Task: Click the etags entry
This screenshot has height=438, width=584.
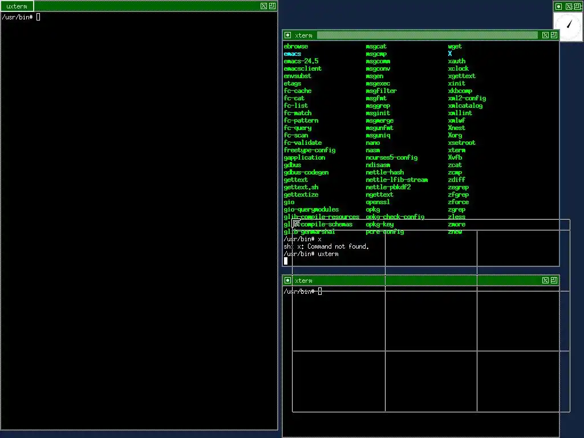Action: coord(293,83)
